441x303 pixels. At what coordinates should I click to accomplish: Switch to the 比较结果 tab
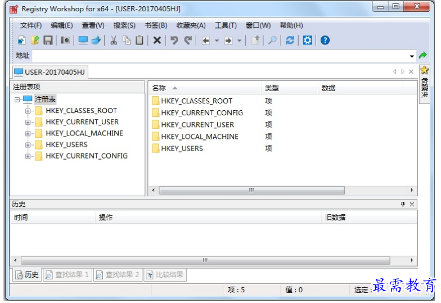[x=165, y=274]
